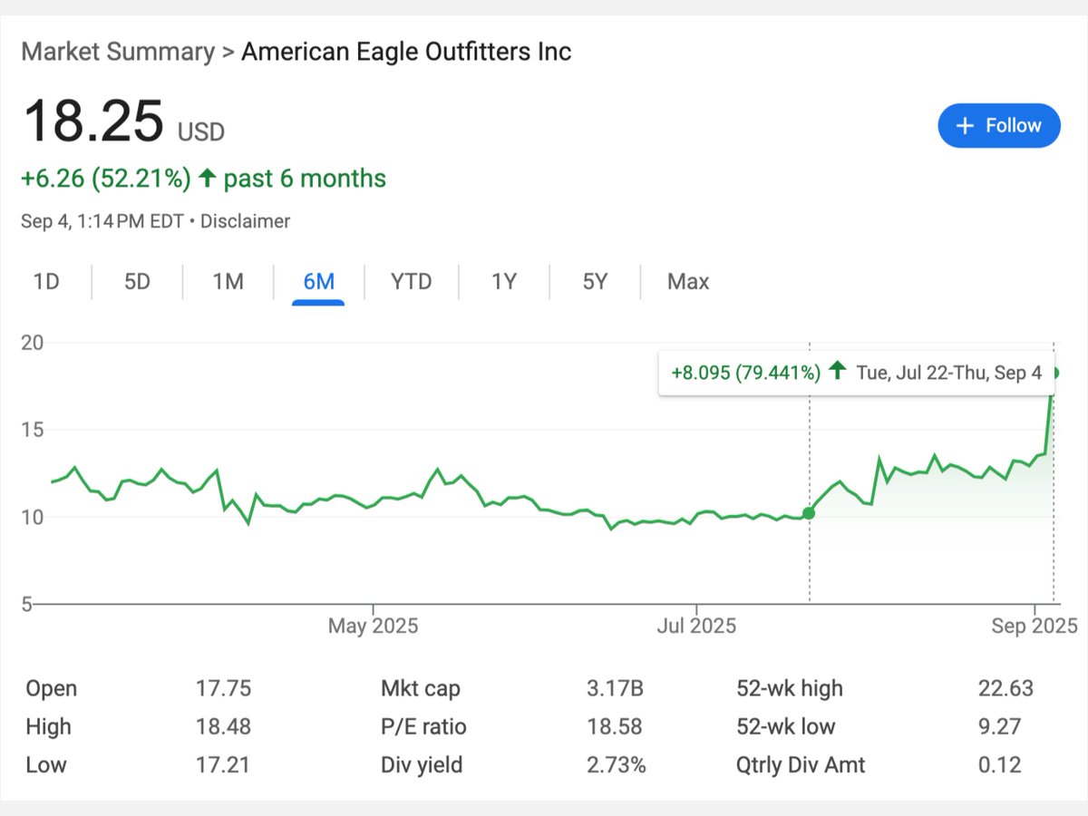Click the USD currency label

click(x=201, y=133)
